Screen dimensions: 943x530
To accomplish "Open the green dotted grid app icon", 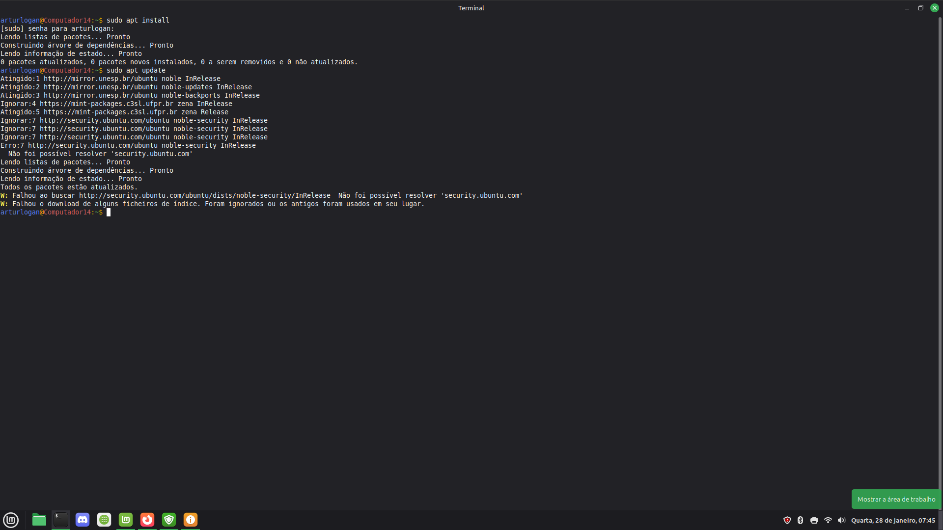I will pyautogui.click(x=104, y=520).
